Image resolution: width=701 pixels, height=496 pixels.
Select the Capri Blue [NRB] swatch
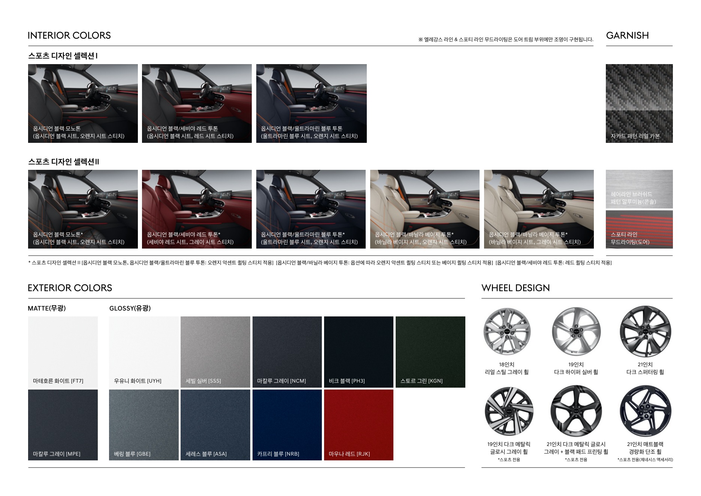click(x=287, y=425)
